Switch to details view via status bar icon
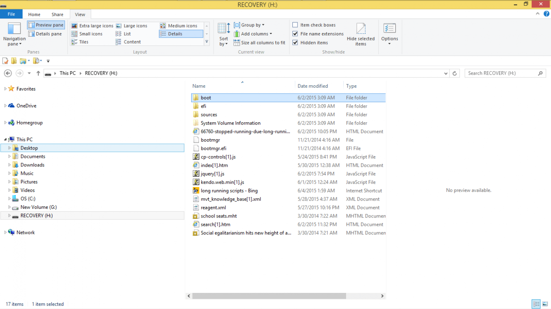 536,304
